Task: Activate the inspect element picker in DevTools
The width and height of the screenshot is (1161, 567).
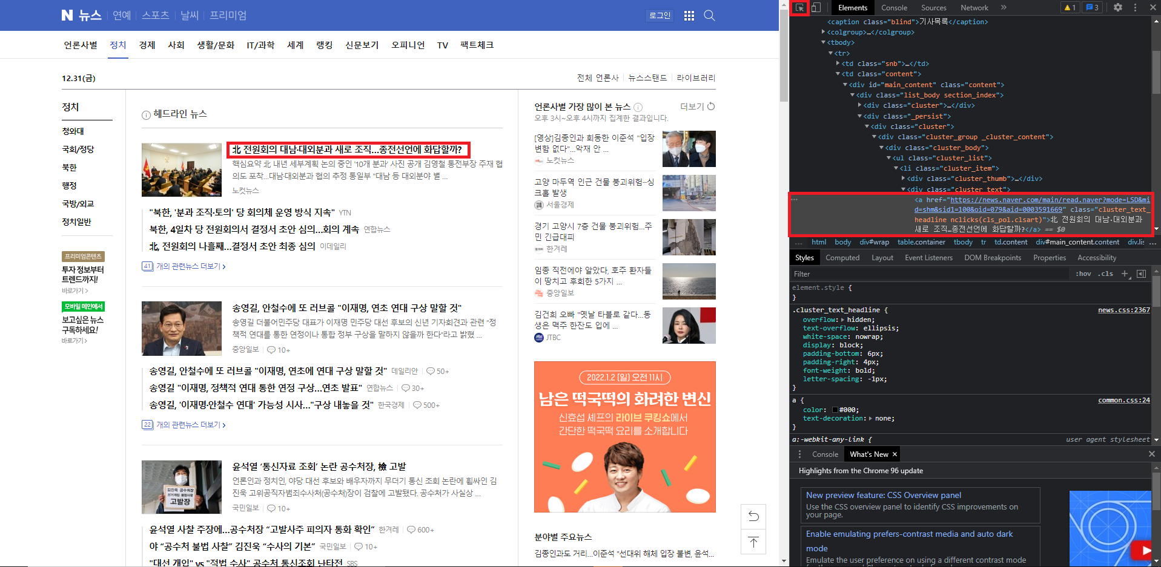Action: 799,8
